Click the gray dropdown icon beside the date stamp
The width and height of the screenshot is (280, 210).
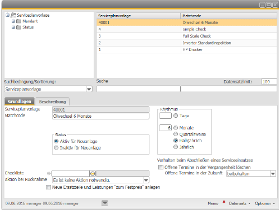click(x=105, y=203)
